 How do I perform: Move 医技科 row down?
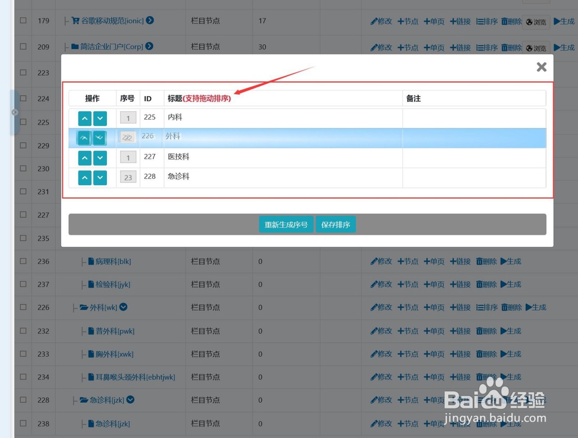point(100,157)
